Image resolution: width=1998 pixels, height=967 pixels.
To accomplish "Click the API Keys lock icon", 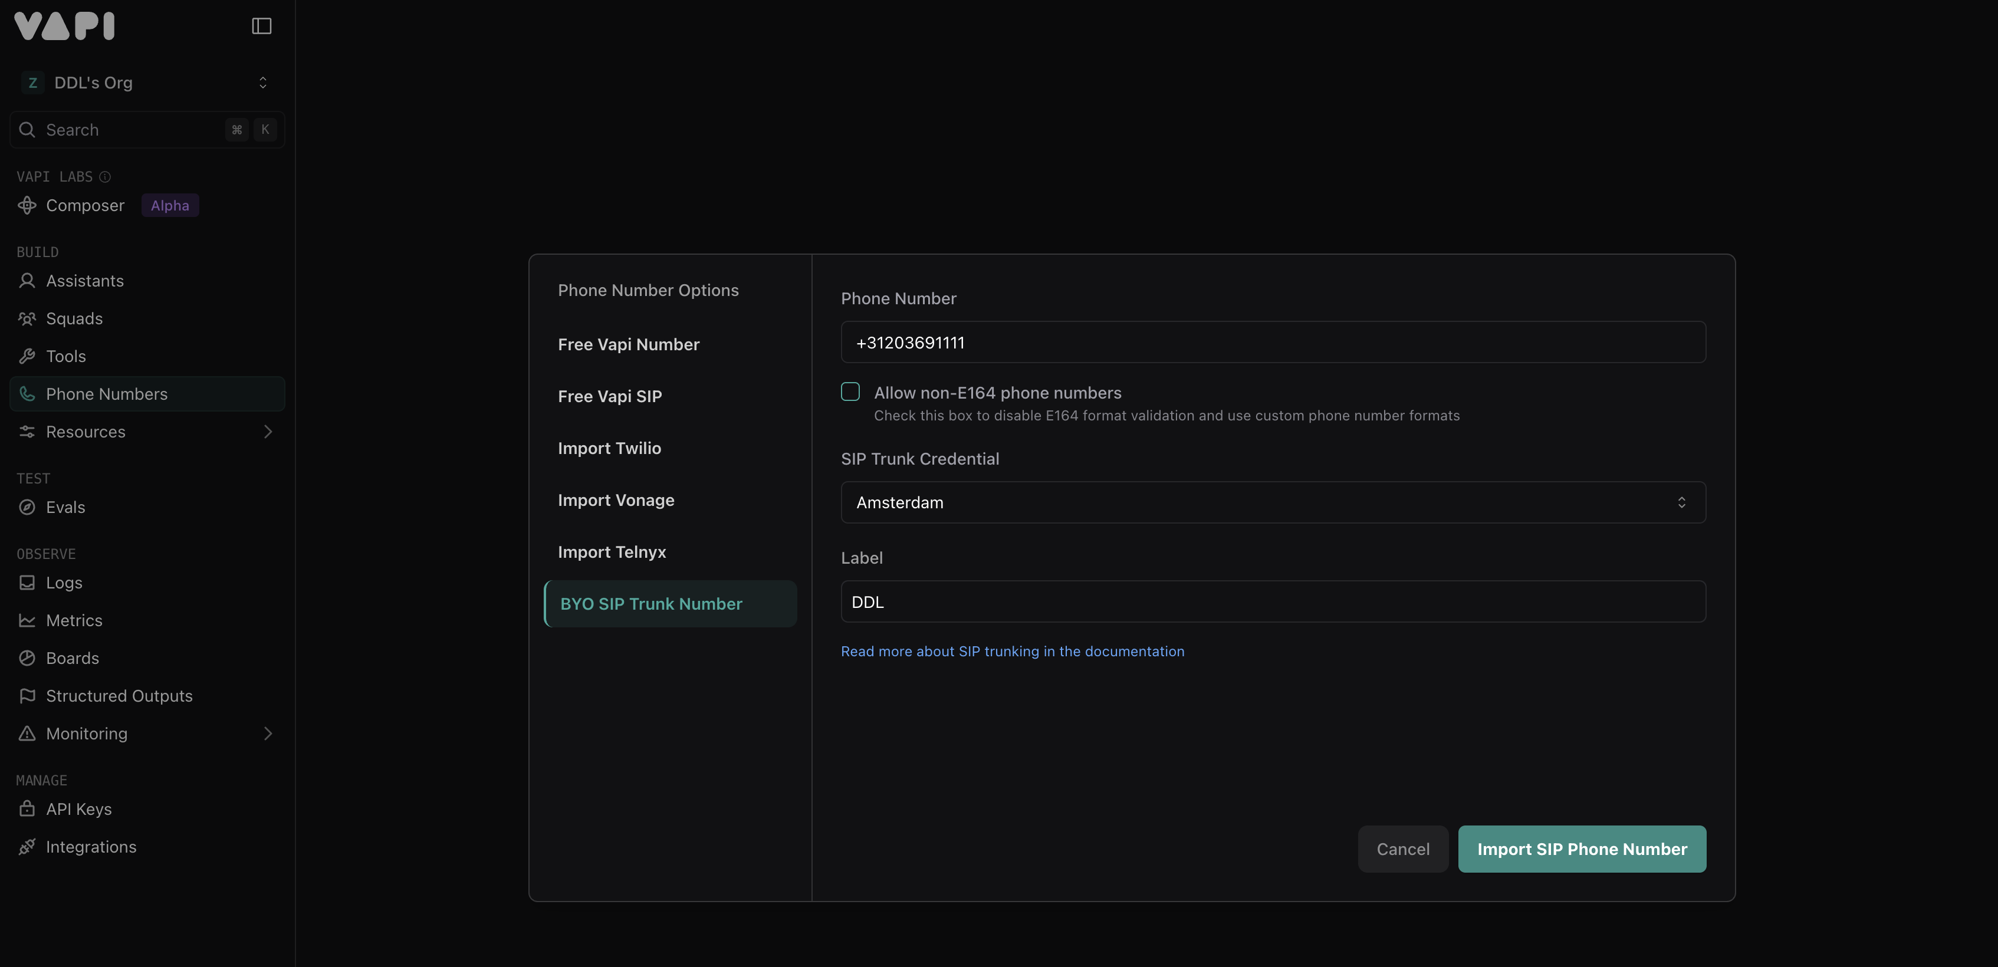I will click(27, 809).
